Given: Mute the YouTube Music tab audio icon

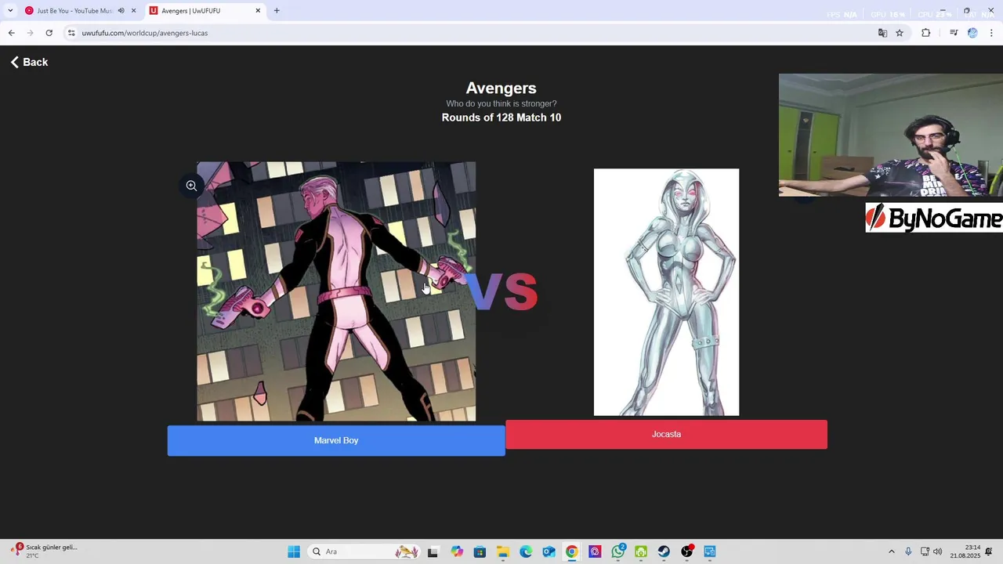Looking at the screenshot, I should (121, 11).
